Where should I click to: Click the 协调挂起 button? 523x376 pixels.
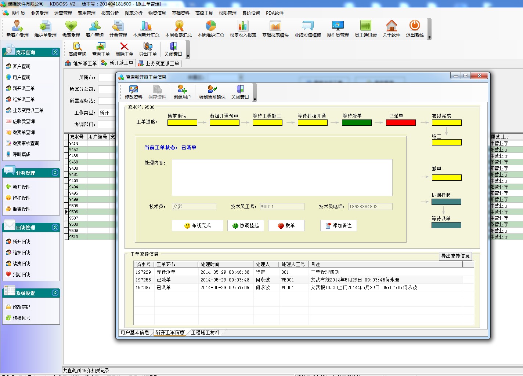tap(246, 225)
